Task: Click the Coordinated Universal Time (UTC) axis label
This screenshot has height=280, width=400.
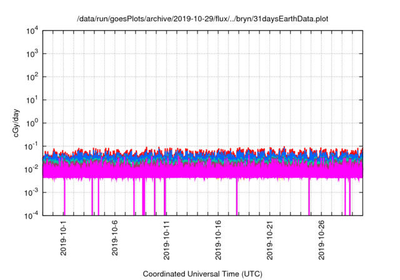Action: click(202, 274)
